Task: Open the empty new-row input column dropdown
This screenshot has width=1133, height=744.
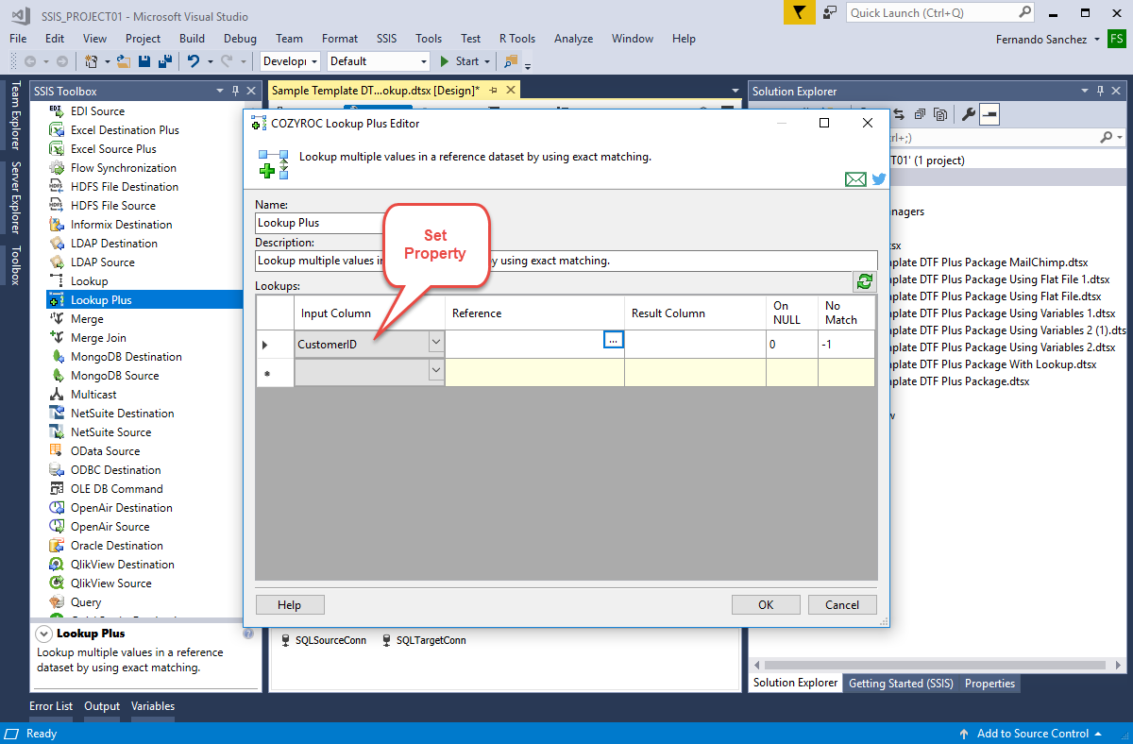Action: [x=436, y=372]
